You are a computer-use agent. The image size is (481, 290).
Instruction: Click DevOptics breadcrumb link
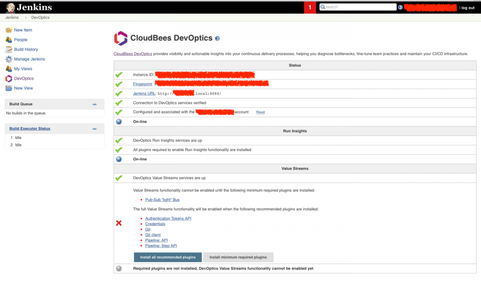coord(40,18)
